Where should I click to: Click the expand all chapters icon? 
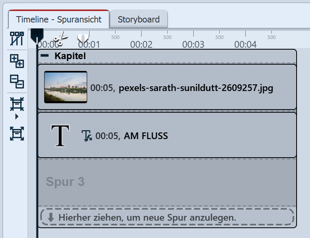[x=17, y=61]
